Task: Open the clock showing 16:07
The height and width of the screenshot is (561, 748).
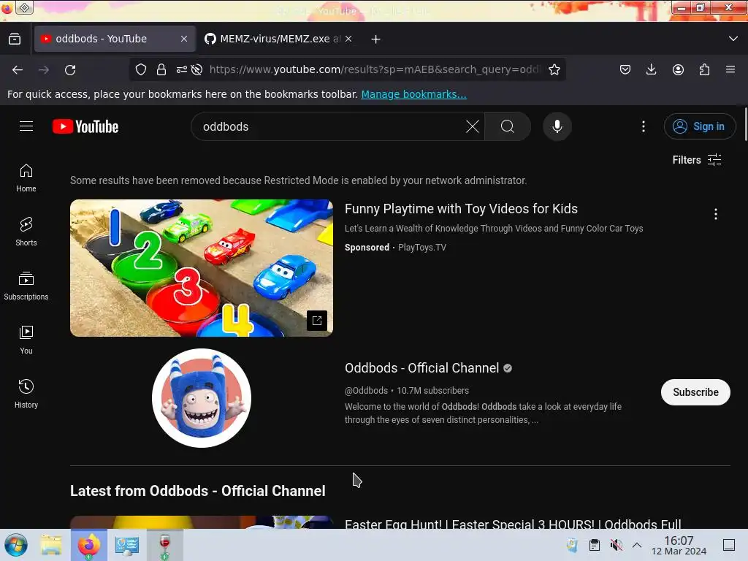Action: 679,545
